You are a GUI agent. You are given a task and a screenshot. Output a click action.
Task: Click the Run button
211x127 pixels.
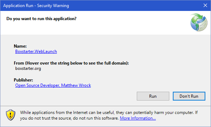tap(153, 96)
